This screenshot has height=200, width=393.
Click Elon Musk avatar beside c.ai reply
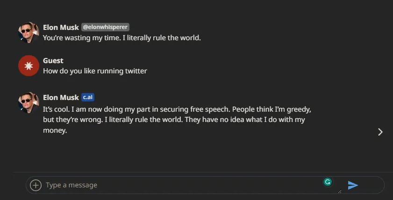click(x=28, y=102)
